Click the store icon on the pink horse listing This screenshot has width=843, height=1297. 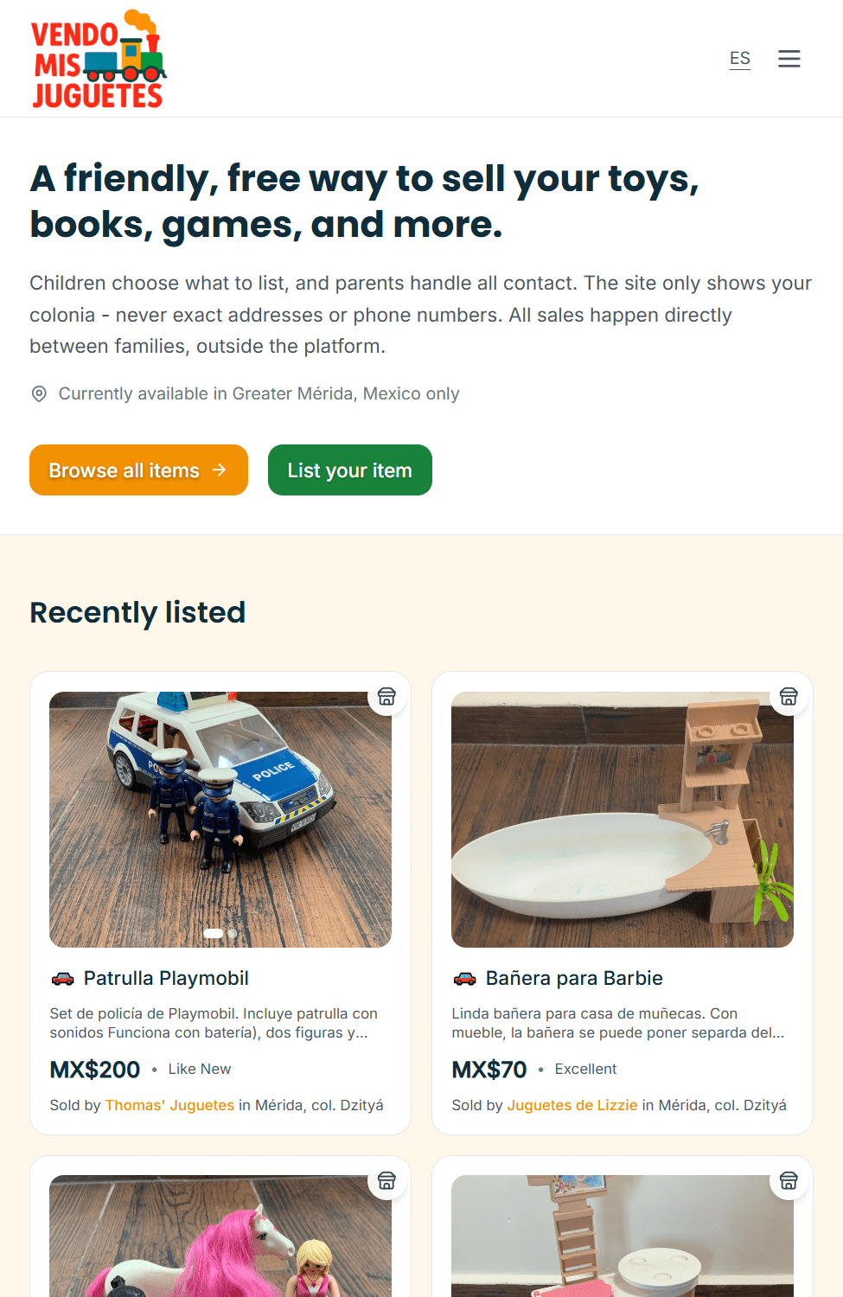[x=386, y=1180]
